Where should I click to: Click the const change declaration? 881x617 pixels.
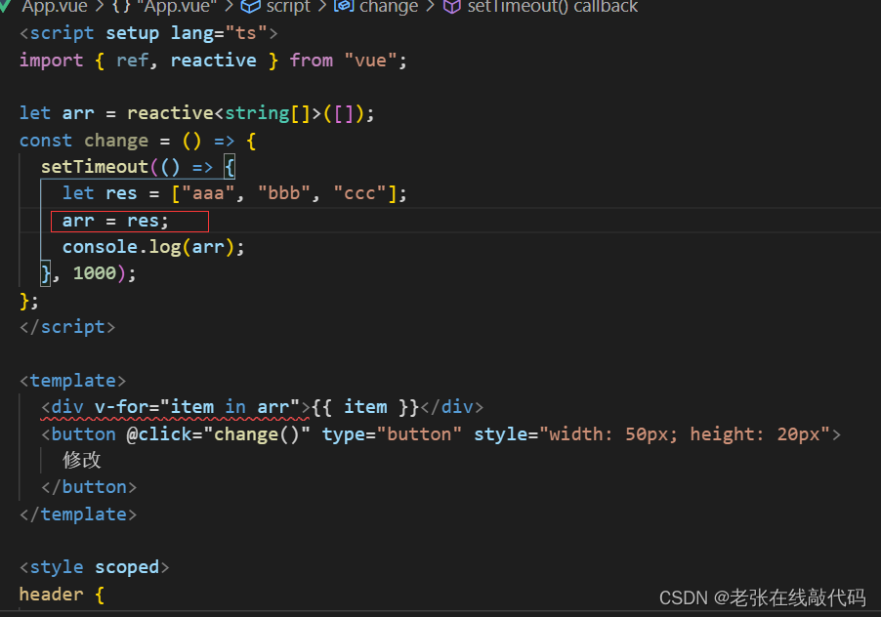click(138, 141)
